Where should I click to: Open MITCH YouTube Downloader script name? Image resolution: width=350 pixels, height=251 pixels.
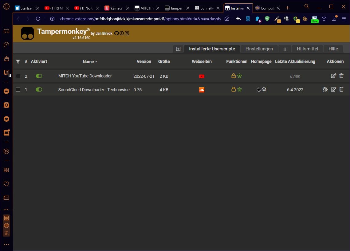click(x=85, y=76)
